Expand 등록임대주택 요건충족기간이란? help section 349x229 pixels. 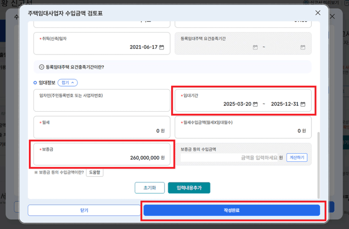pos(172,67)
